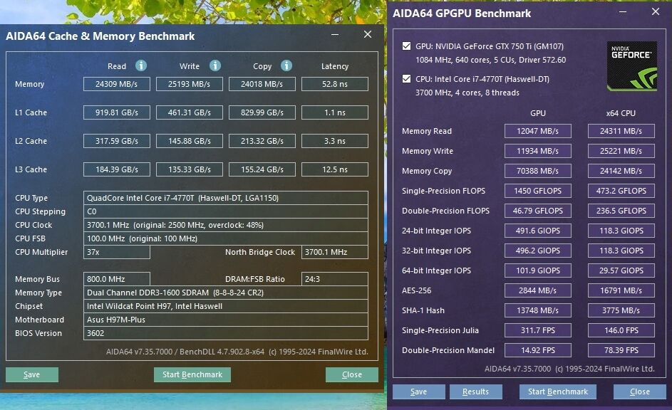
Task: Click the CPU Multiplier value 37x
Action: pyautogui.click(x=117, y=252)
